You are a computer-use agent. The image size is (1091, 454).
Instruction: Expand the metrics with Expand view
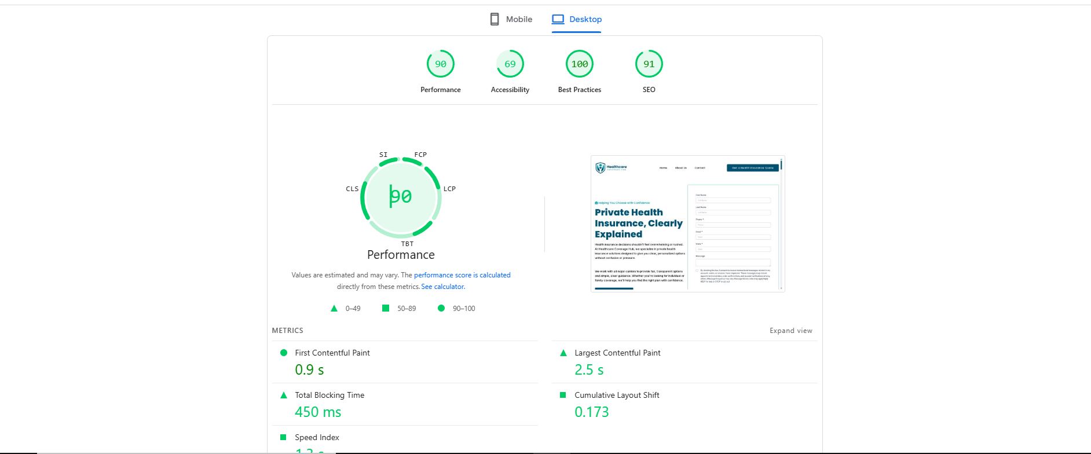point(790,331)
